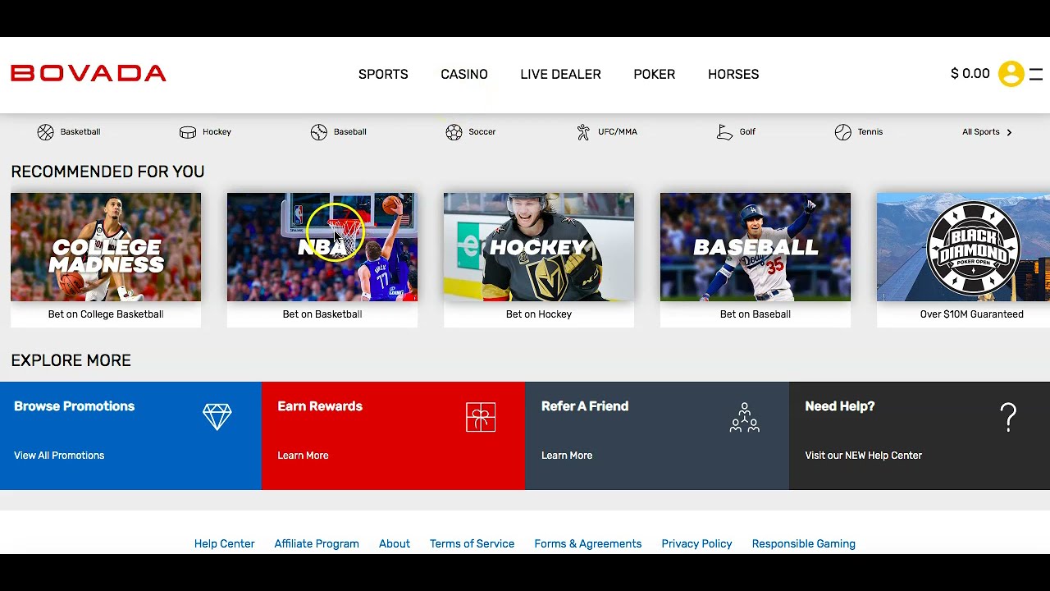The width and height of the screenshot is (1050, 591).
Task: Open Responsible Gaming footer link
Action: click(x=804, y=544)
